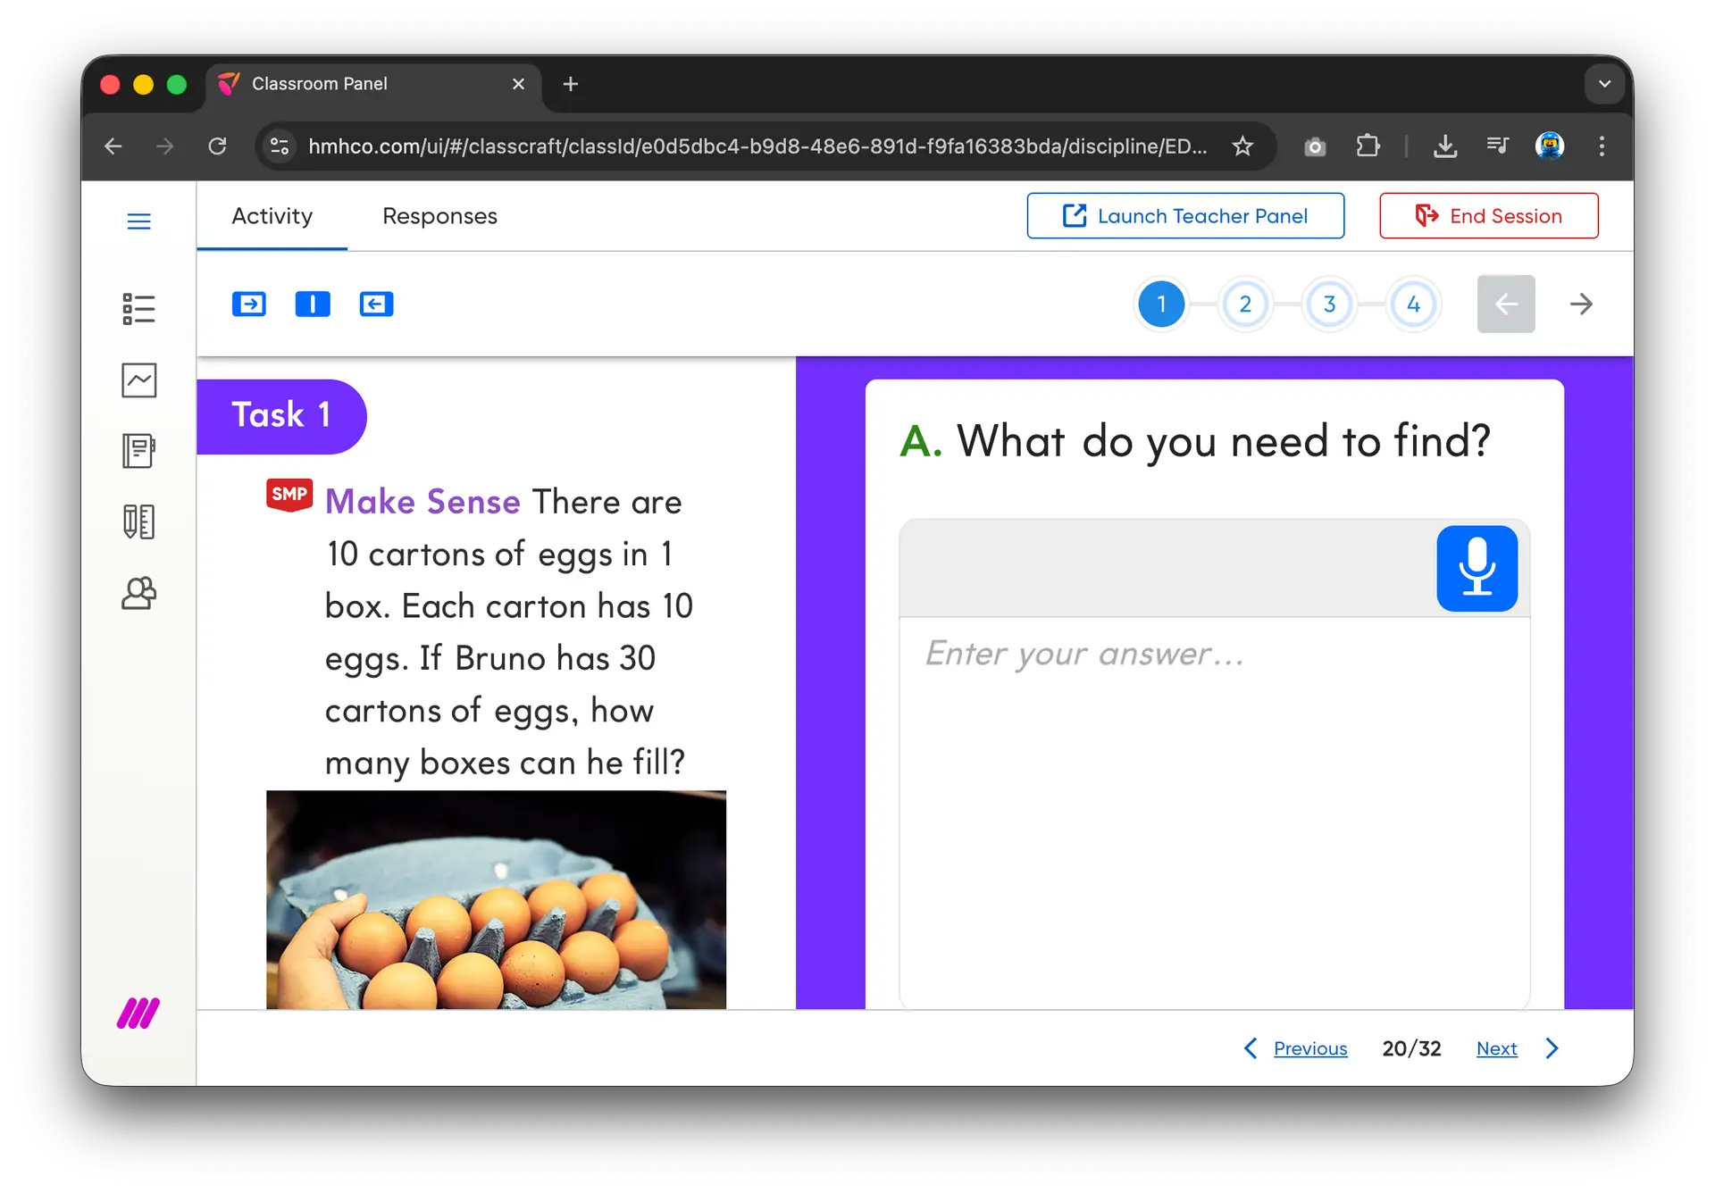Switch to the Responses tab
1715x1193 pixels.
[439, 216]
